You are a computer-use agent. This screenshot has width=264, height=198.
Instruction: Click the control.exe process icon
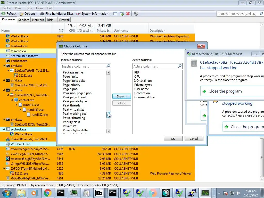click(16, 100)
